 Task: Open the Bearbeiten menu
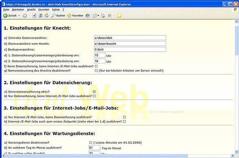coord(18,10)
